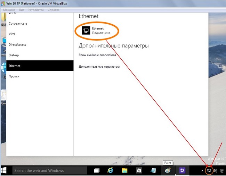226x176 pixels.
Task: Open the Справка menu
Action: 54,10
